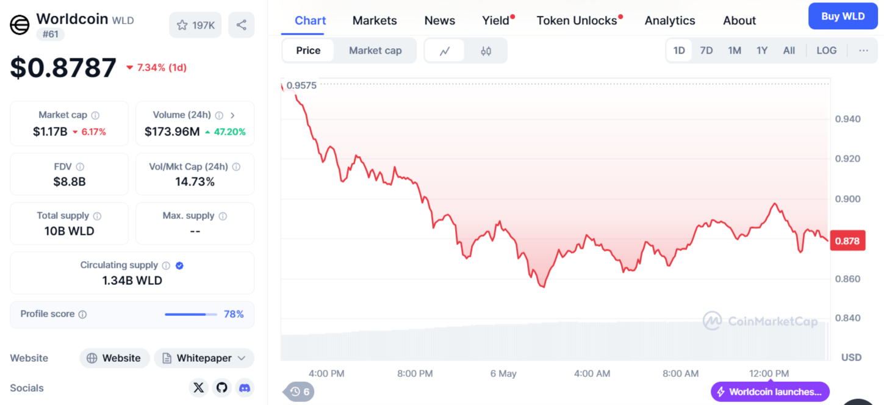The image size is (884, 405).
Task: Open the X (Twitter) social link
Action: point(198,387)
